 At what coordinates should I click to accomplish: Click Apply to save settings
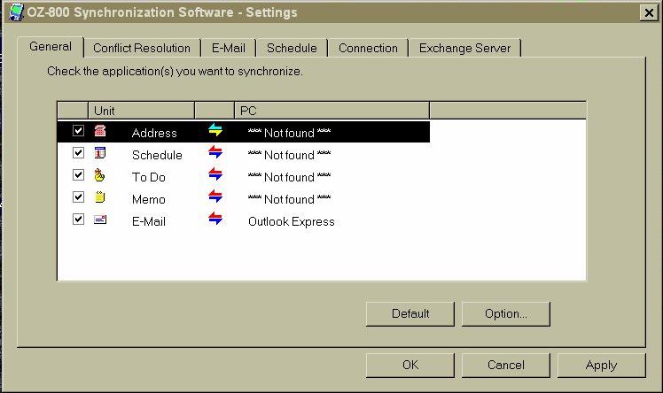click(x=601, y=365)
